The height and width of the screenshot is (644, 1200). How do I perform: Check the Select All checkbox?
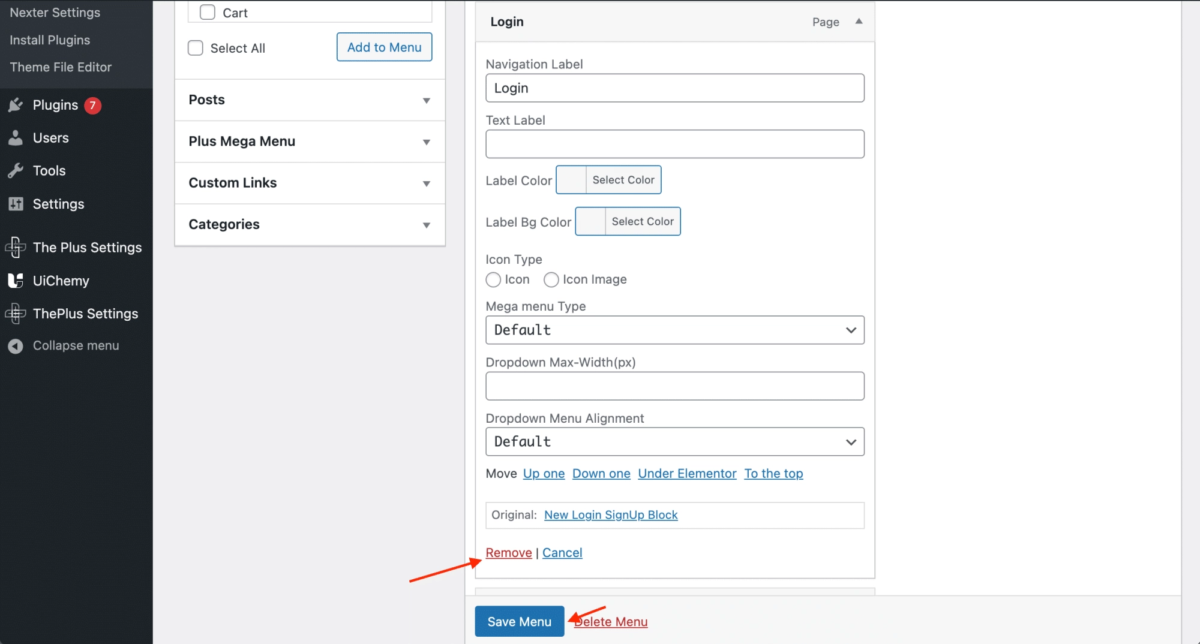click(x=196, y=48)
